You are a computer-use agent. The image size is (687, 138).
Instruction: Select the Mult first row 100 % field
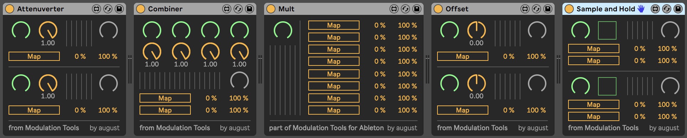coord(408,25)
